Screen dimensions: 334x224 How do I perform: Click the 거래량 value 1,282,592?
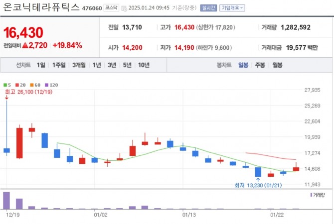[296, 27]
